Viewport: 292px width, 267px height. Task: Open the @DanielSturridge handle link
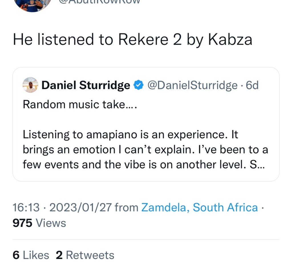[192, 85]
